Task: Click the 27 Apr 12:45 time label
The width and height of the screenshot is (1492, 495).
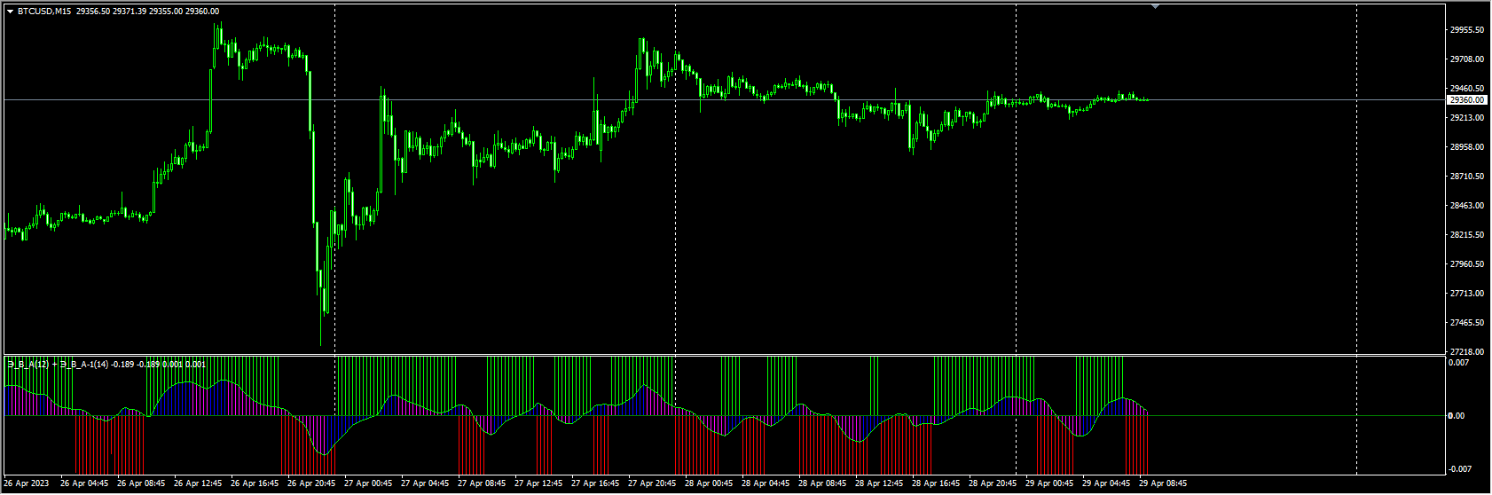Action: [538, 484]
